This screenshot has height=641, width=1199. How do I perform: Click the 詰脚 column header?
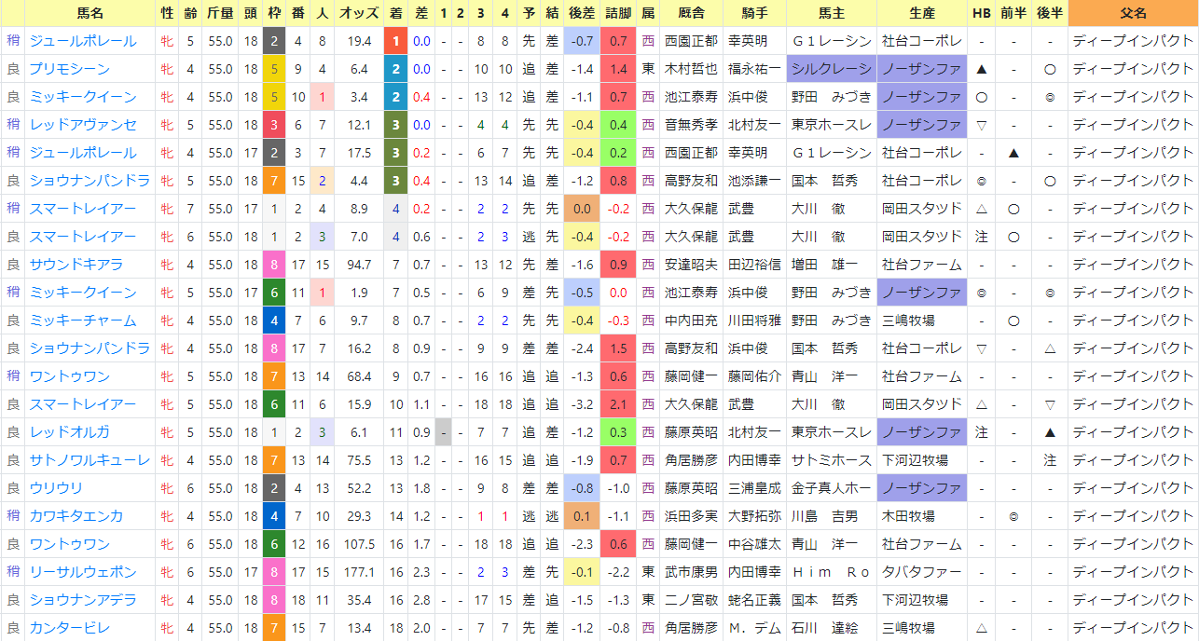[x=618, y=13]
